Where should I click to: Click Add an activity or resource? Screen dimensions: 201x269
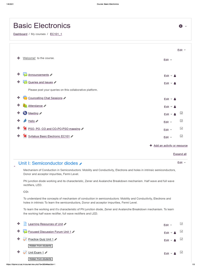pyautogui.click(x=170, y=146)
